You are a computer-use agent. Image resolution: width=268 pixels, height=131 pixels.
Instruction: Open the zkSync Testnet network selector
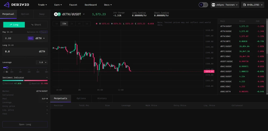(225, 5)
